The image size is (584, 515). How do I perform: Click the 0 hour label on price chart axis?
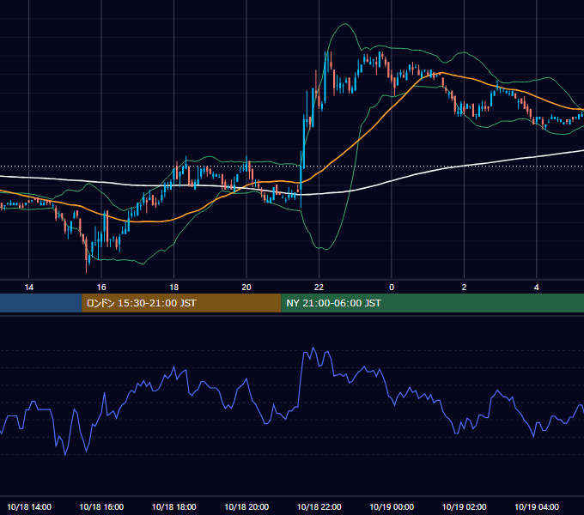392,288
